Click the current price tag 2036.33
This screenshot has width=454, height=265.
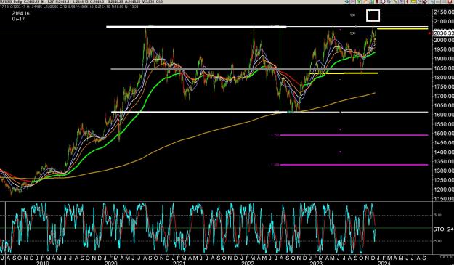click(443, 33)
